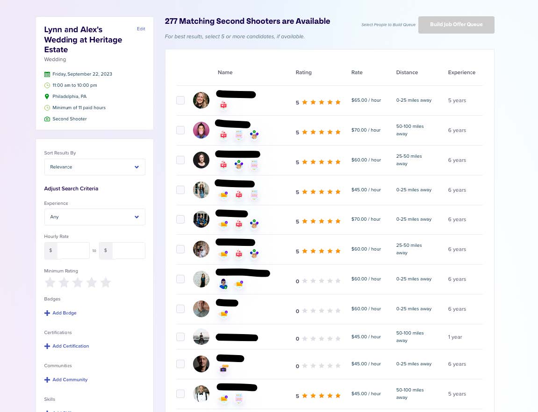
Task: Set the Minimum Rating to four stars
Action: (x=92, y=282)
